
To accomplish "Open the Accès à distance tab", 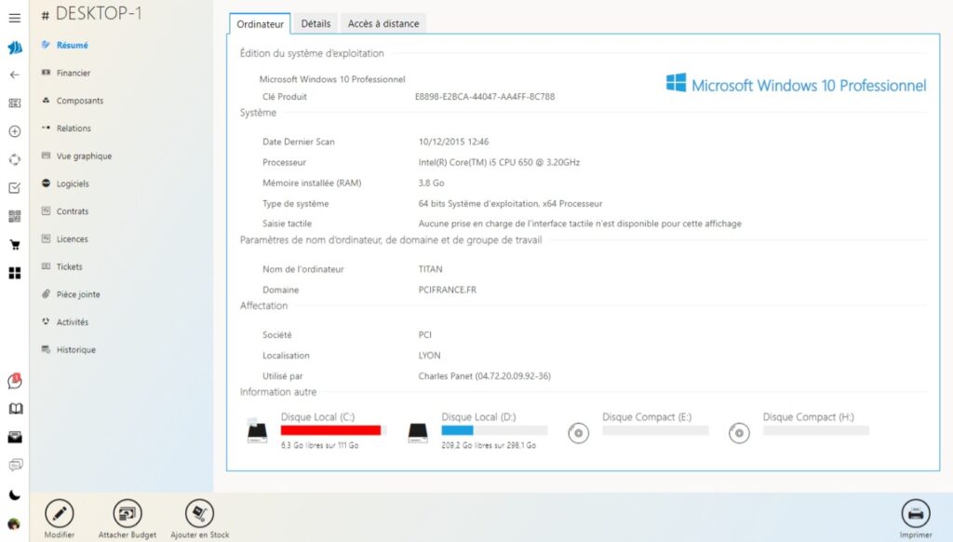I will pyautogui.click(x=383, y=23).
